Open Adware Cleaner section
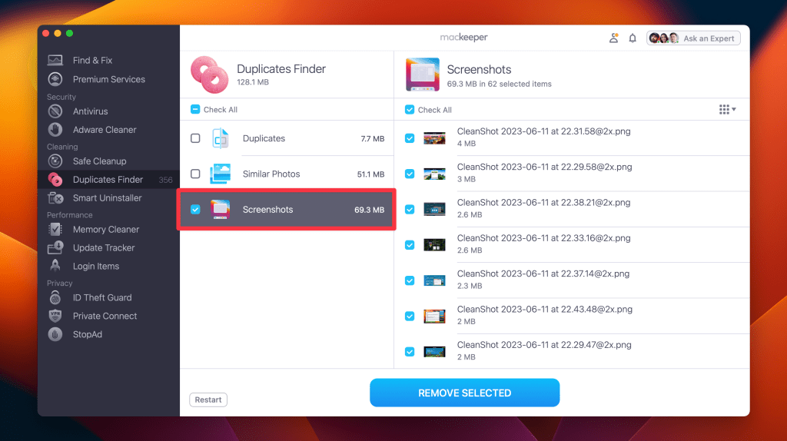787x441 pixels. pyautogui.click(x=105, y=129)
